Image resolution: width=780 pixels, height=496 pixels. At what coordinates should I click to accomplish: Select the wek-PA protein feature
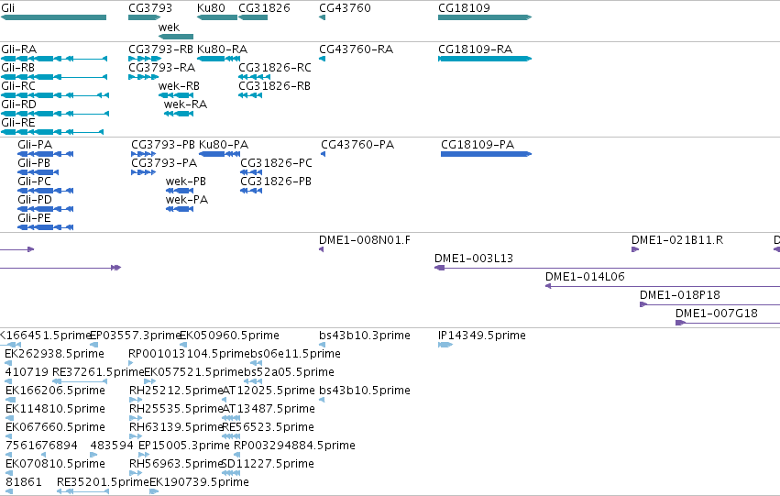point(180,209)
